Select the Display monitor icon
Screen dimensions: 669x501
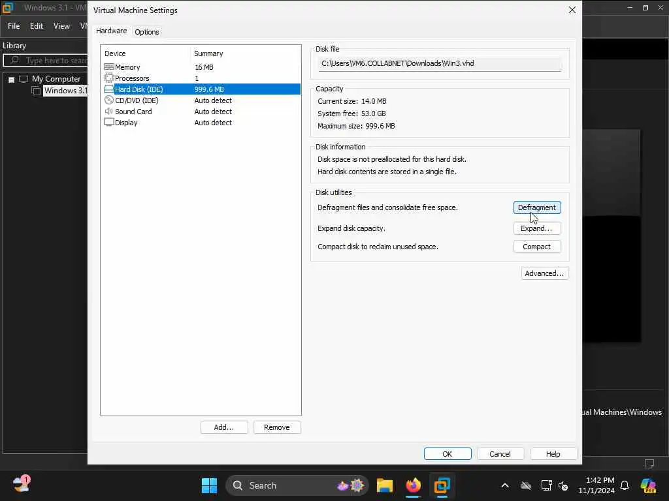coord(109,122)
